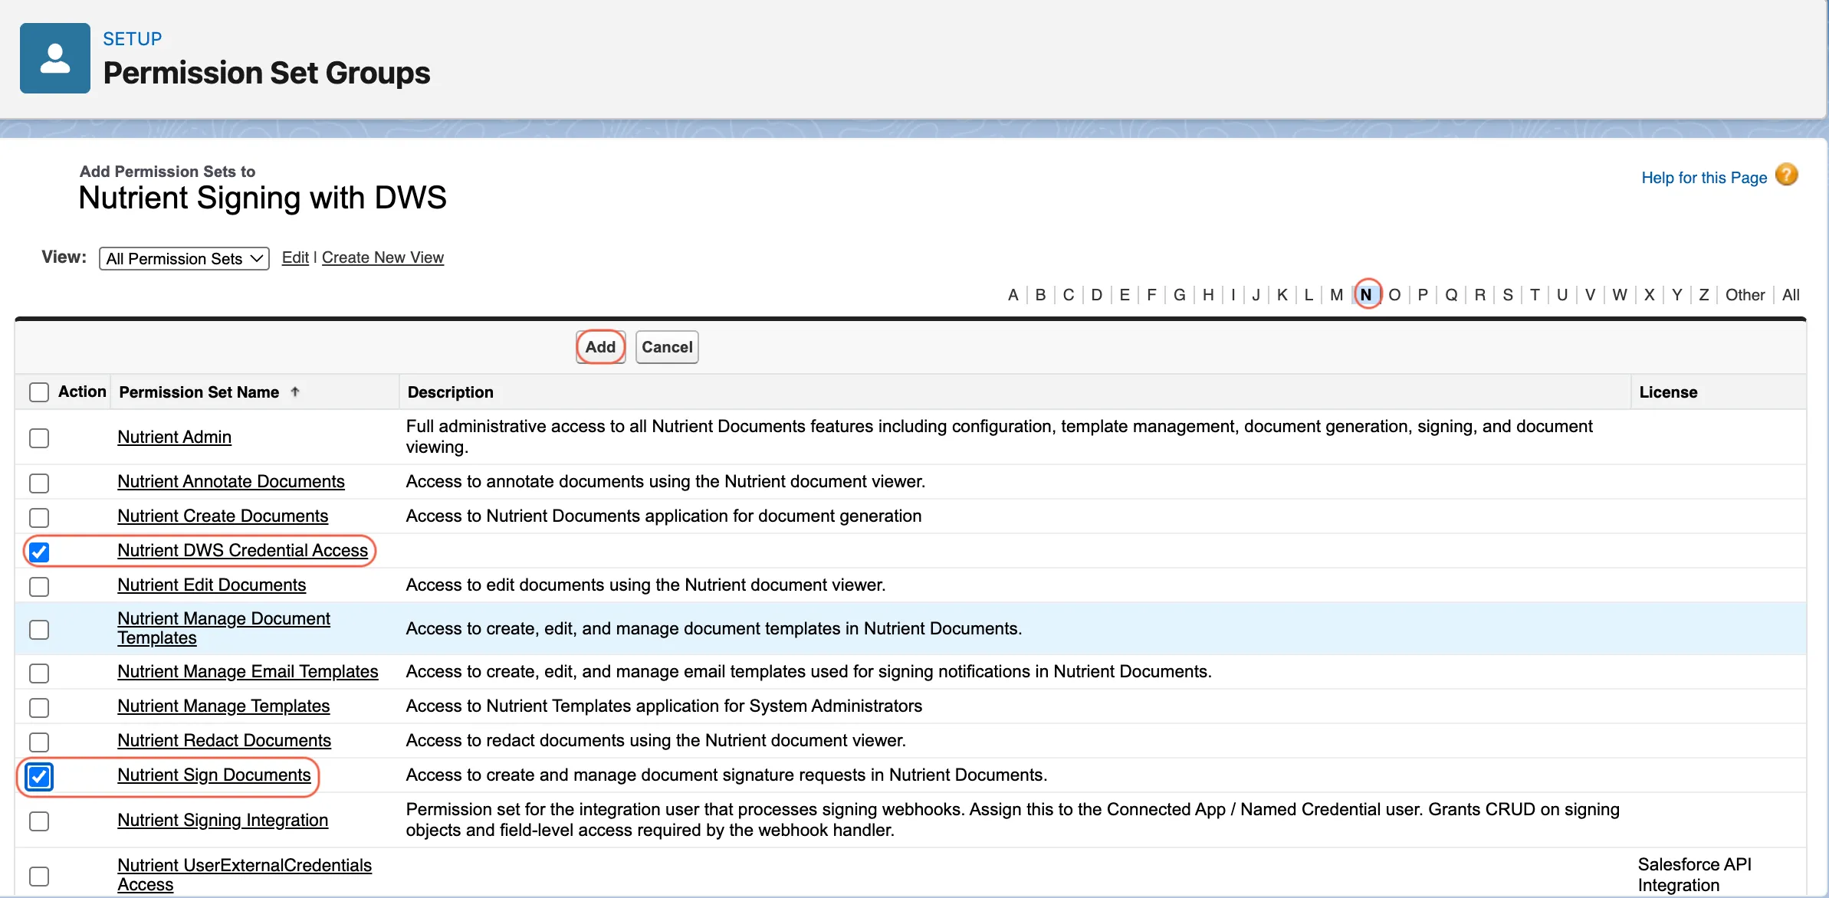Open the Help for this Page link
Screen dimensions: 1829x898
point(1703,178)
